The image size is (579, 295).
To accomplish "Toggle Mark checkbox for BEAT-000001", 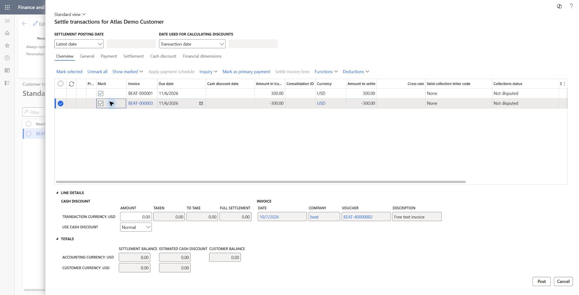I will (101, 94).
